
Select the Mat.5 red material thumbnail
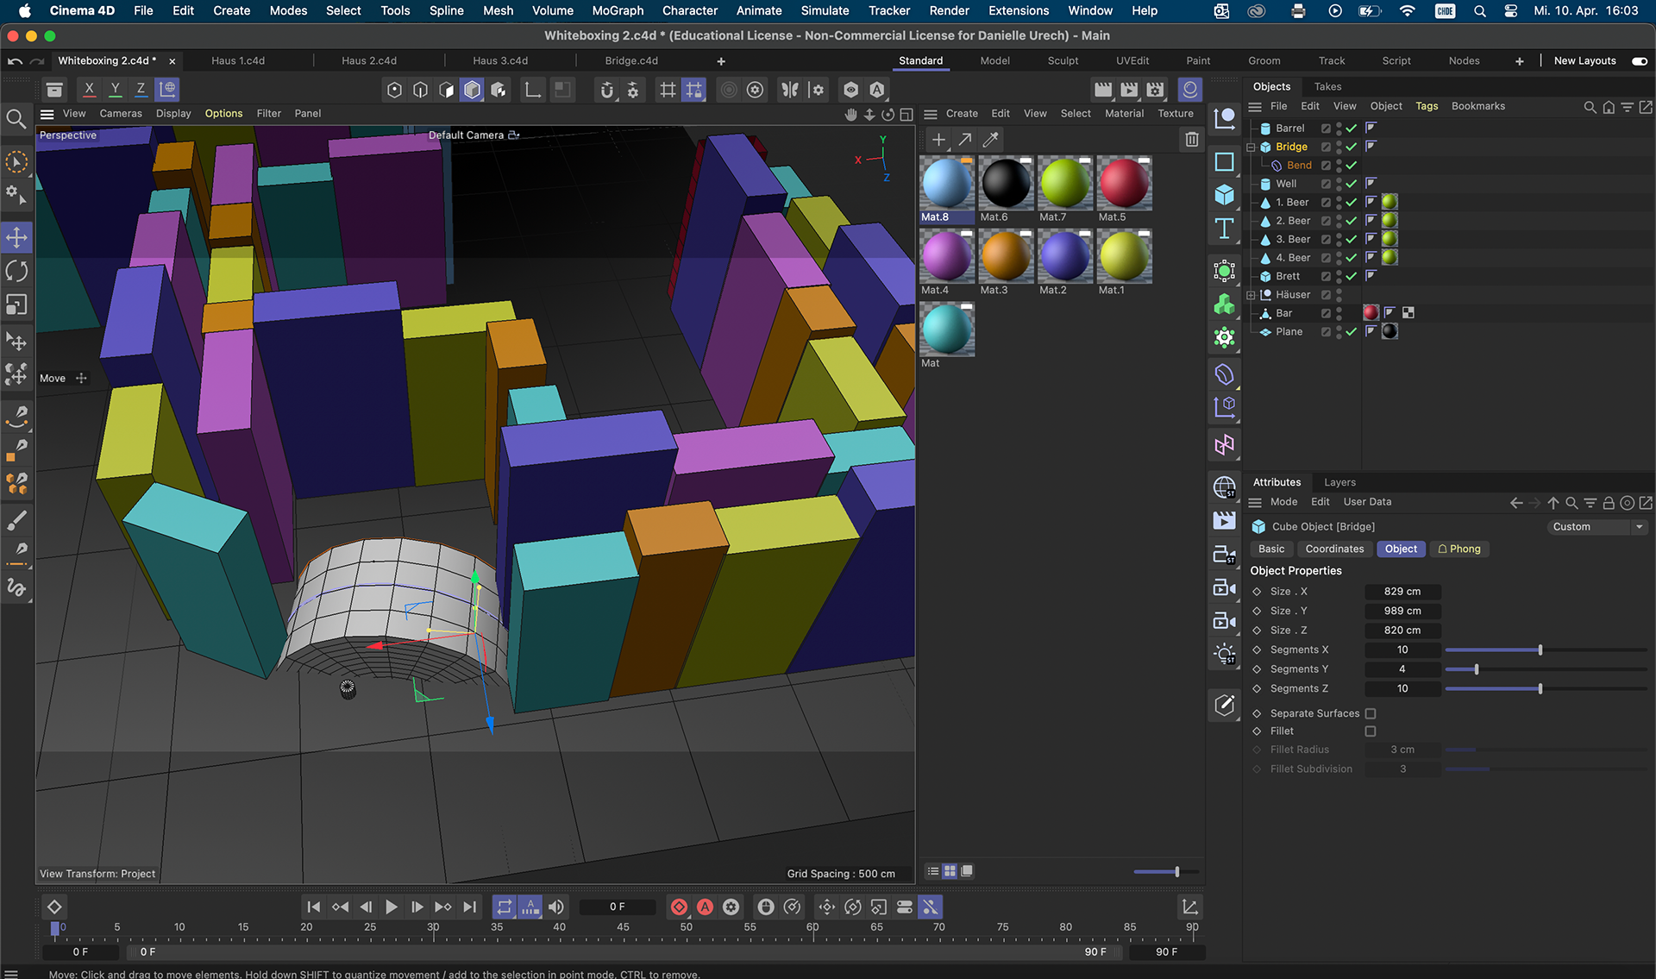pos(1124,183)
